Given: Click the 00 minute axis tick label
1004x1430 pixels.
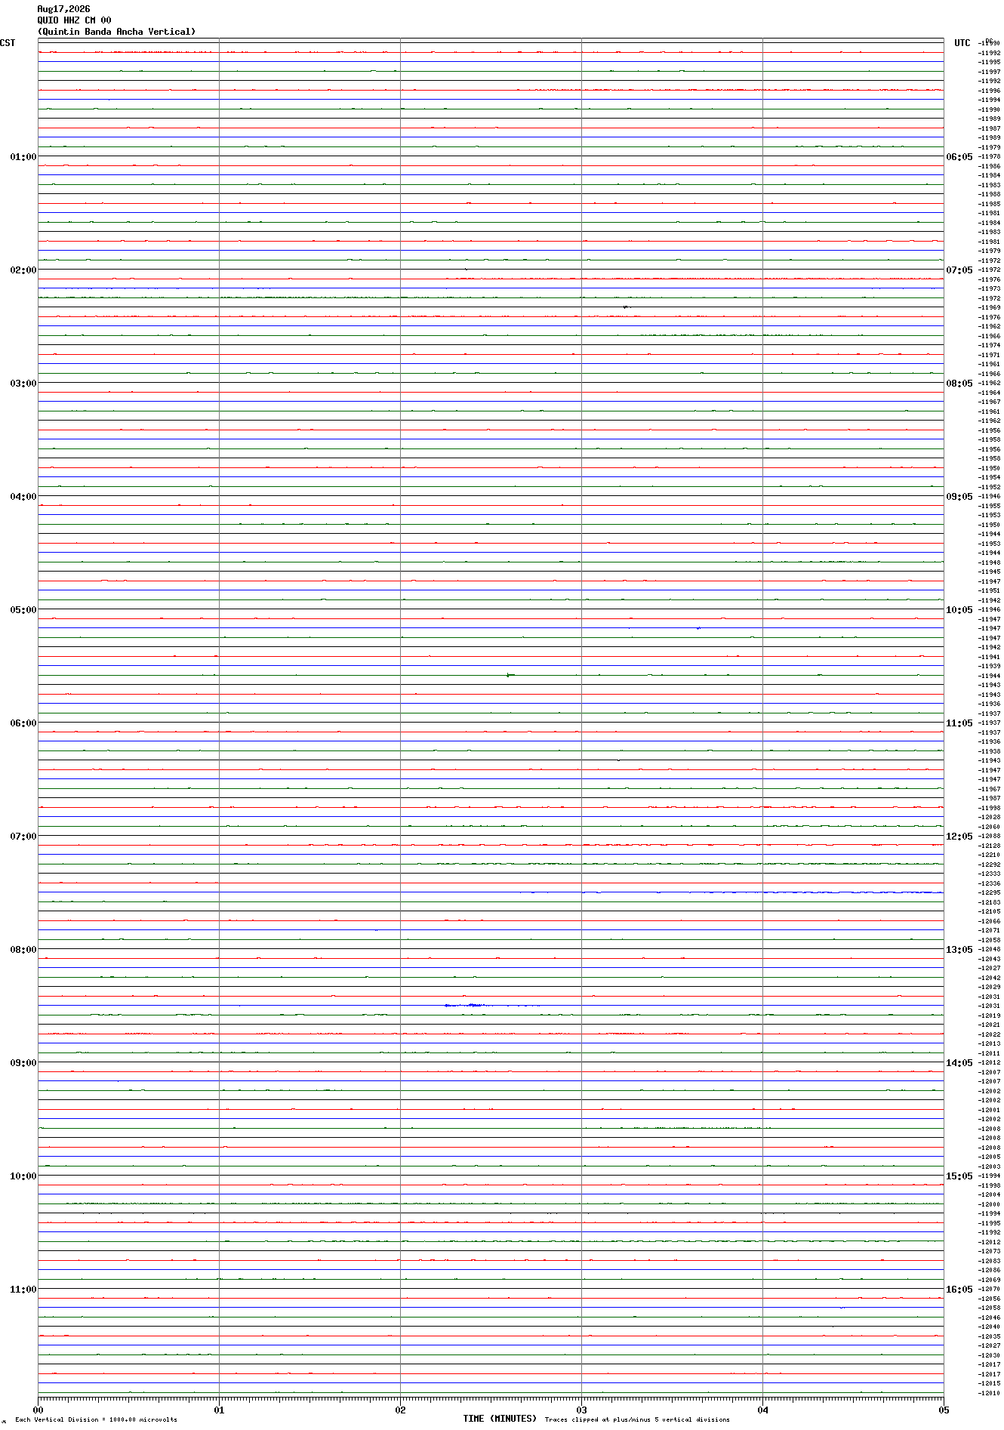Looking at the screenshot, I should coord(38,1410).
